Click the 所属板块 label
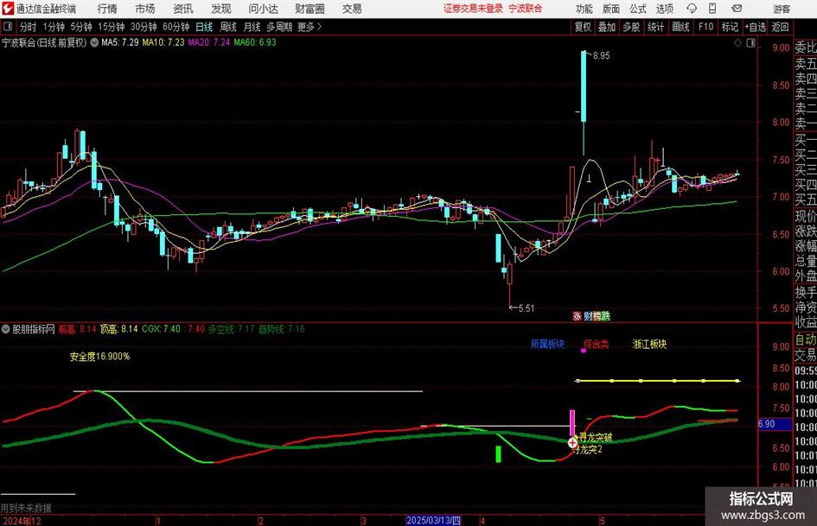This screenshot has height=526, width=817. [x=547, y=345]
